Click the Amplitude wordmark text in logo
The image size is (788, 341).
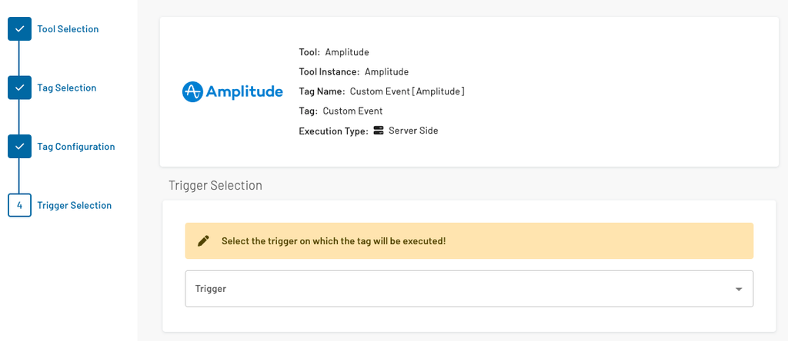(x=244, y=92)
